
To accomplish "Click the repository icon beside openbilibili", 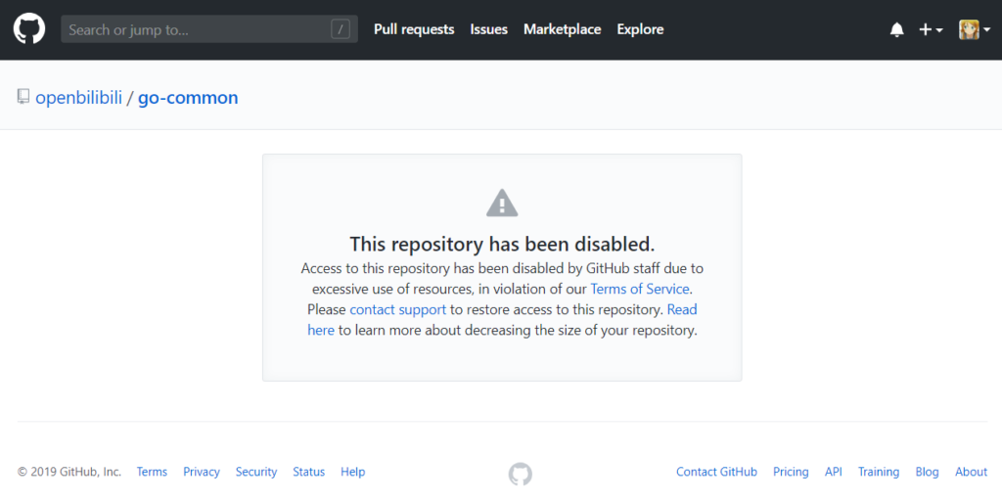I will click(x=23, y=97).
